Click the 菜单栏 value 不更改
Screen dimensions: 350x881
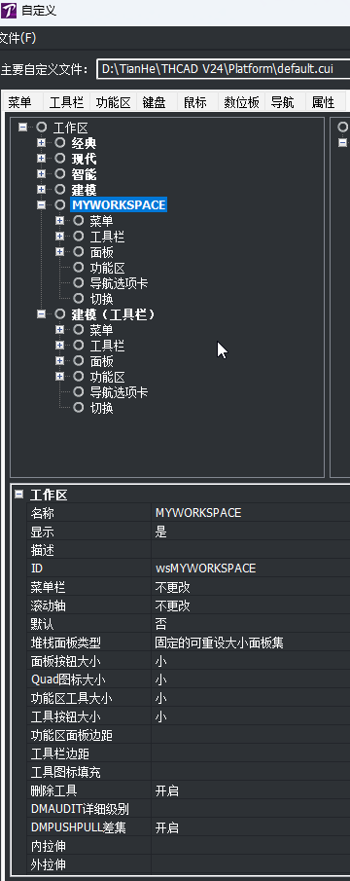(x=173, y=587)
